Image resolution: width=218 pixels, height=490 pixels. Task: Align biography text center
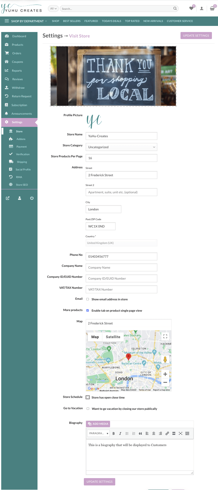point(154,433)
